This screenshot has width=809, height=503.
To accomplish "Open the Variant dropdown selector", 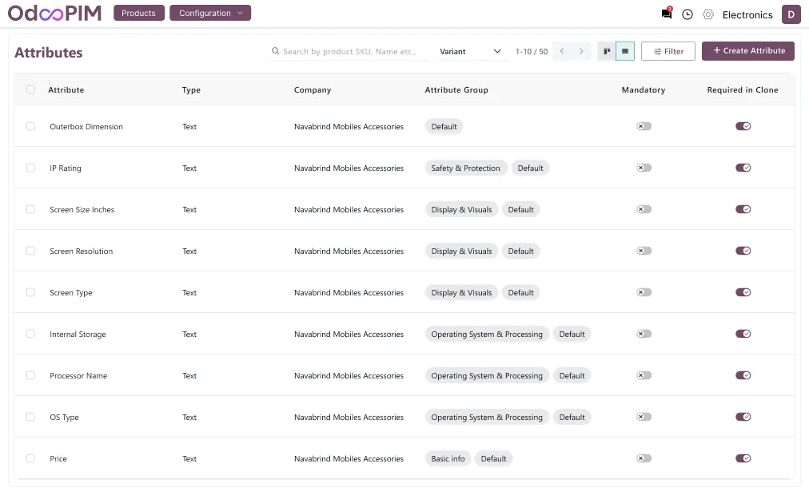I will tap(471, 51).
